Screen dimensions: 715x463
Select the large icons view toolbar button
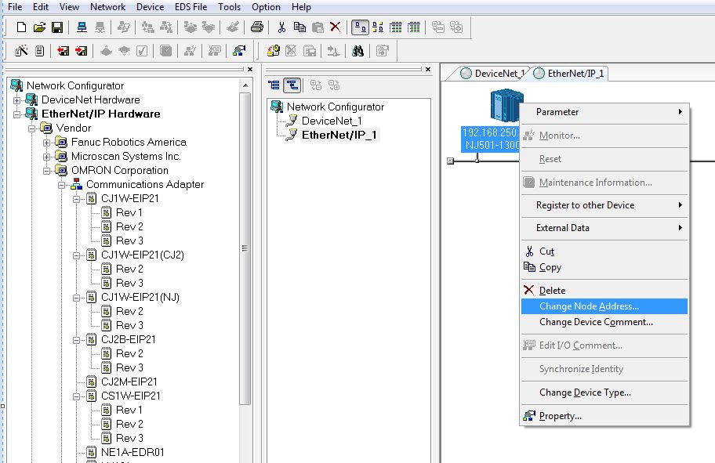click(x=360, y=27)
